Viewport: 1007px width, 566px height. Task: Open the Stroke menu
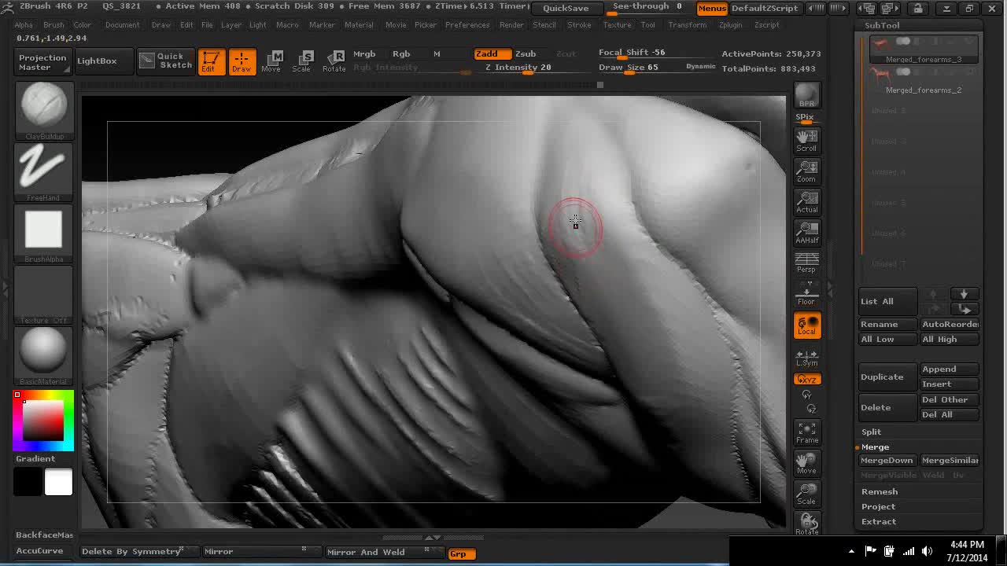(x=579, y=25)
